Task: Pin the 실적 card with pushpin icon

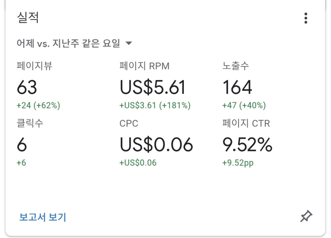Action: click(x=306, y=216)
